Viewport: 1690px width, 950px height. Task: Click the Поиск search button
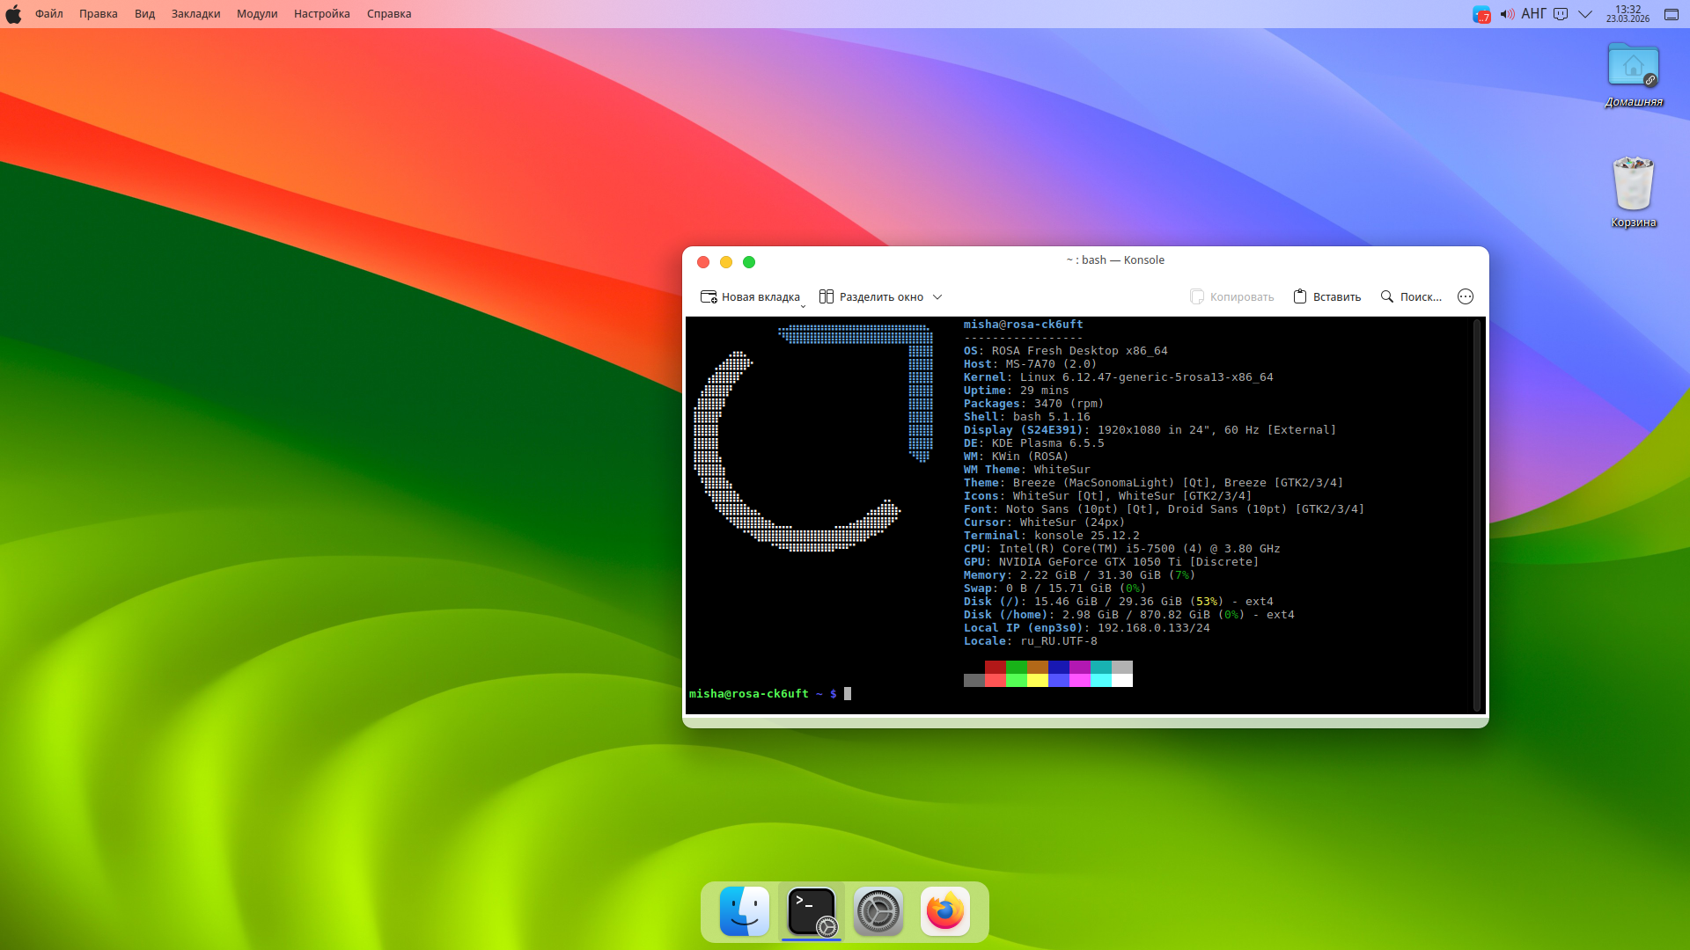[1411, 296]
